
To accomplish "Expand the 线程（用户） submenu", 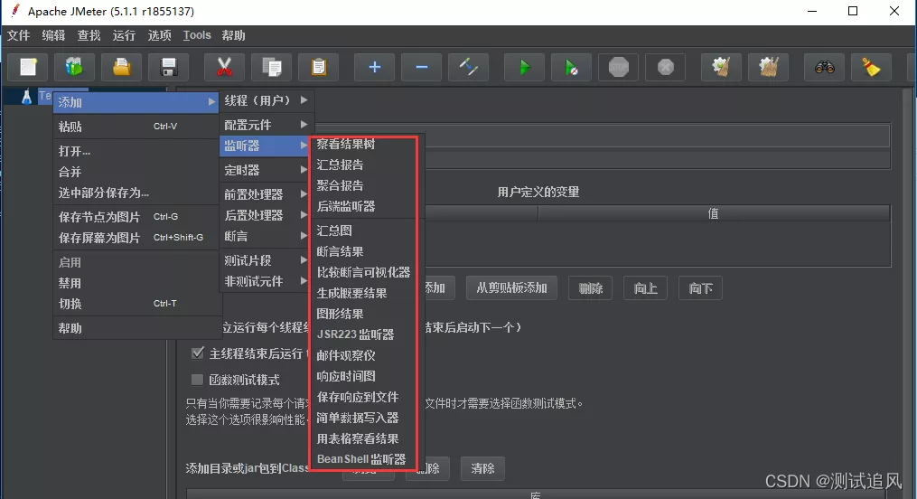I will point(267,100).
